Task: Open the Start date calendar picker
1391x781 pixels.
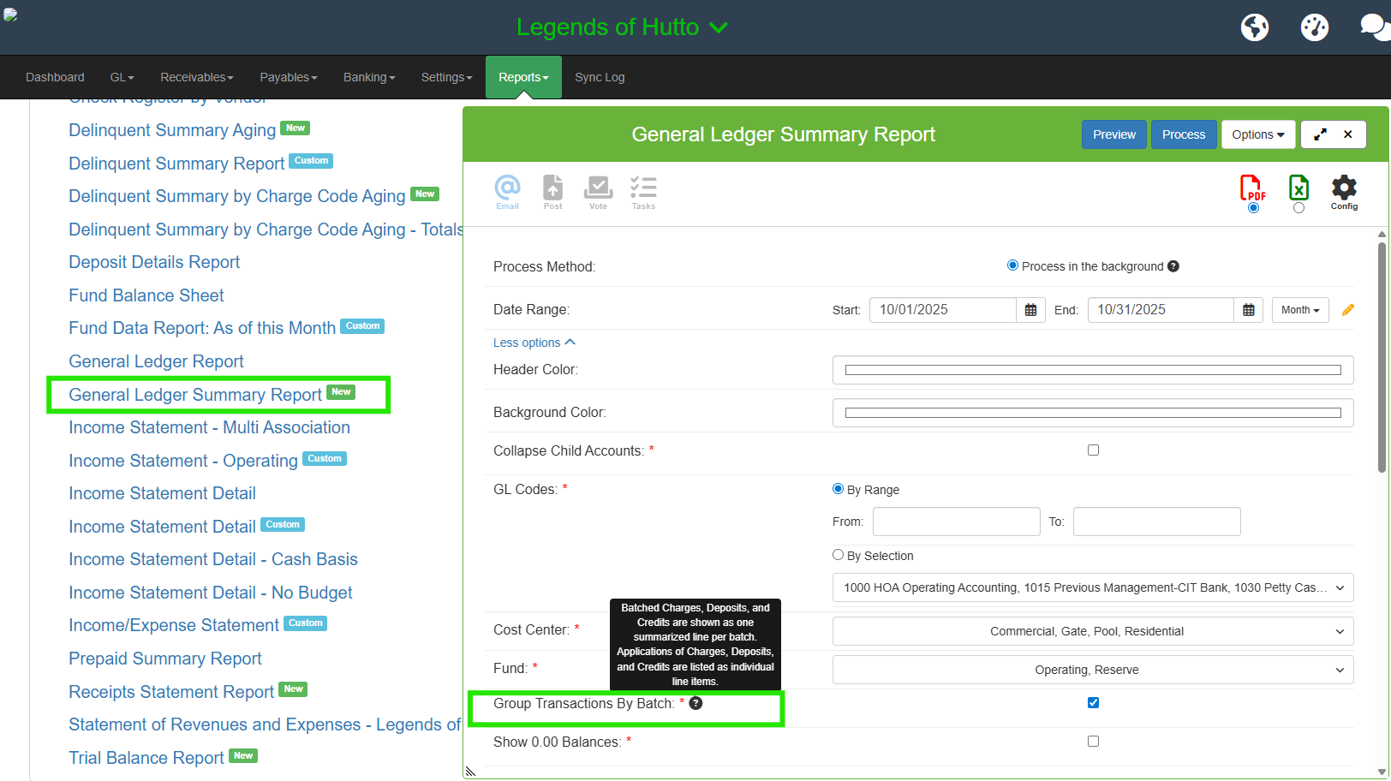Action: [x=1030, y=310]
